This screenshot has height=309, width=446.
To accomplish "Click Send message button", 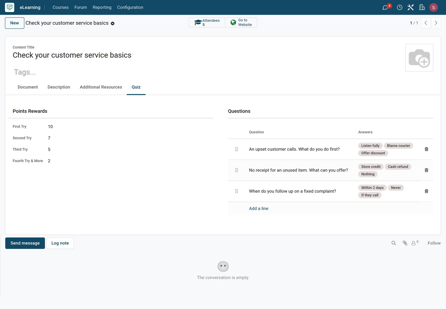I will pyautogui.click(x=25, y=243).
